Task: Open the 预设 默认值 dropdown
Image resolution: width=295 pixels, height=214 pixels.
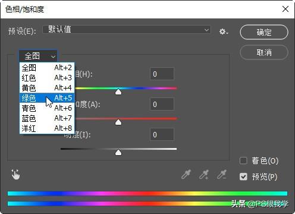Action: pos(127,30)
